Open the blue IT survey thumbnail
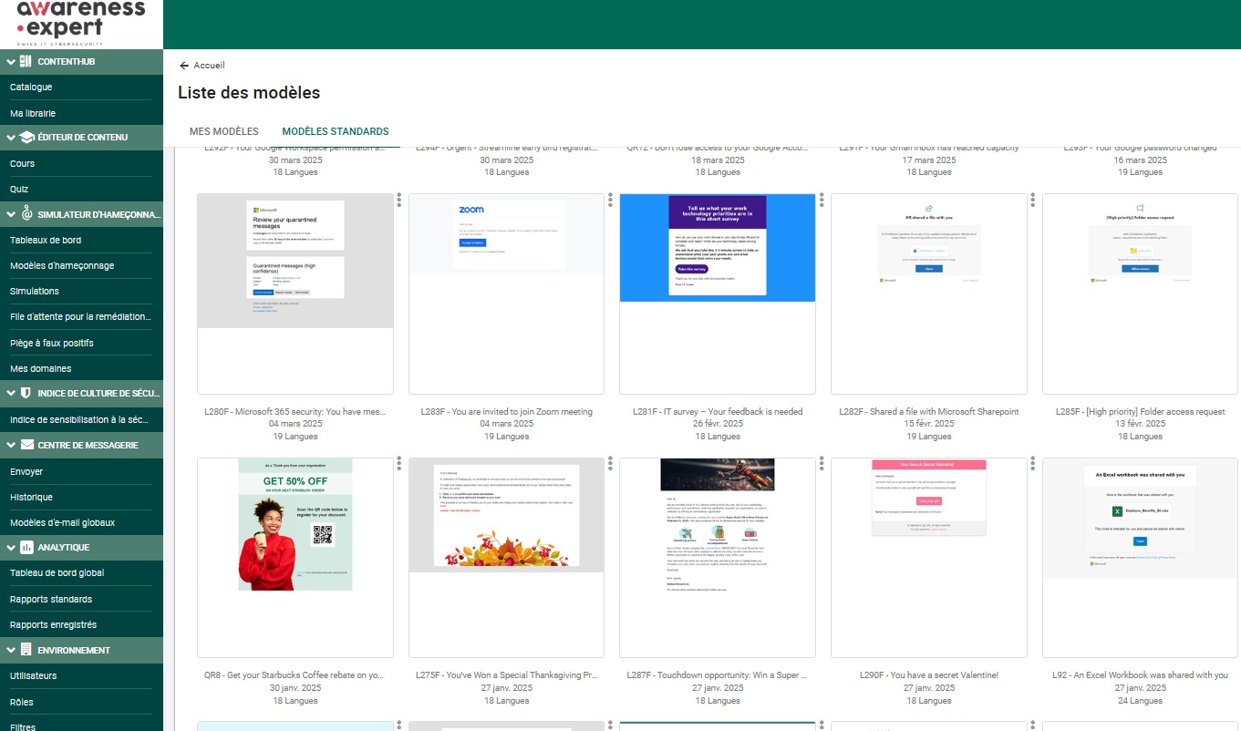The height and width of the screenshot is (731, 1241). coord(718,293)
